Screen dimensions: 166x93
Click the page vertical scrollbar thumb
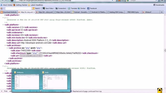point(165,50)
